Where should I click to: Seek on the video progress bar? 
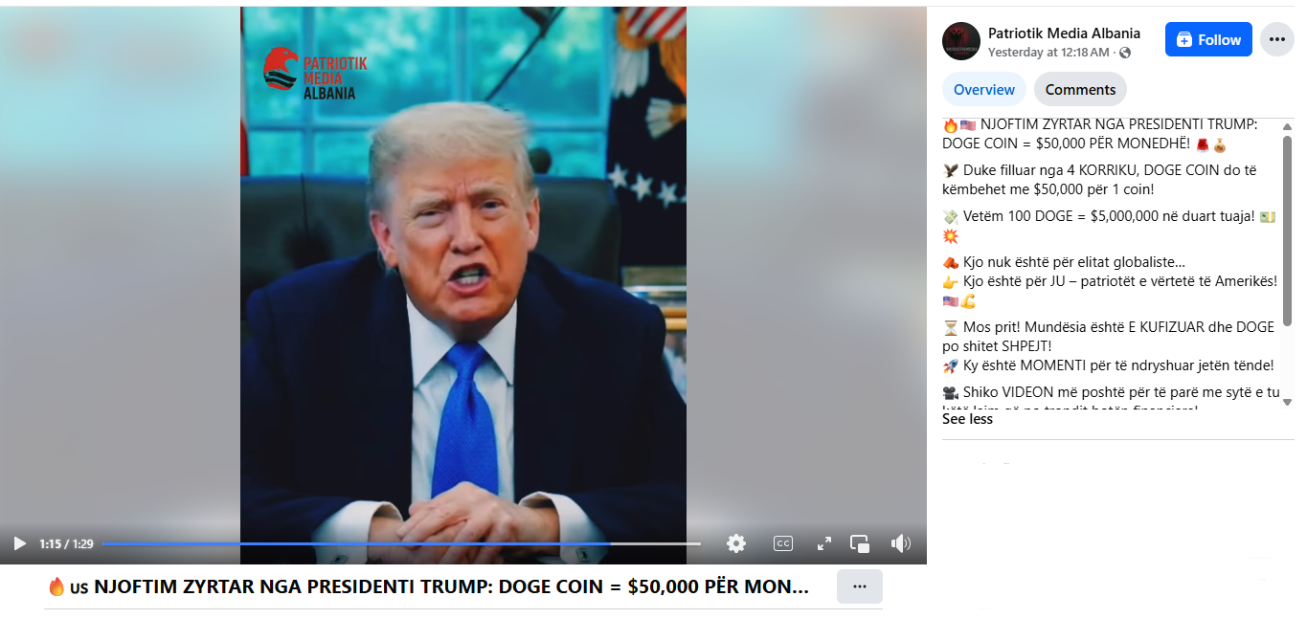click(x=401, y=543)
